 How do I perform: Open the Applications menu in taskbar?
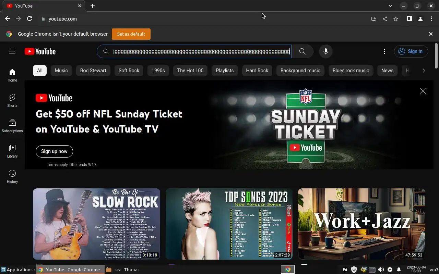point(17,270)
